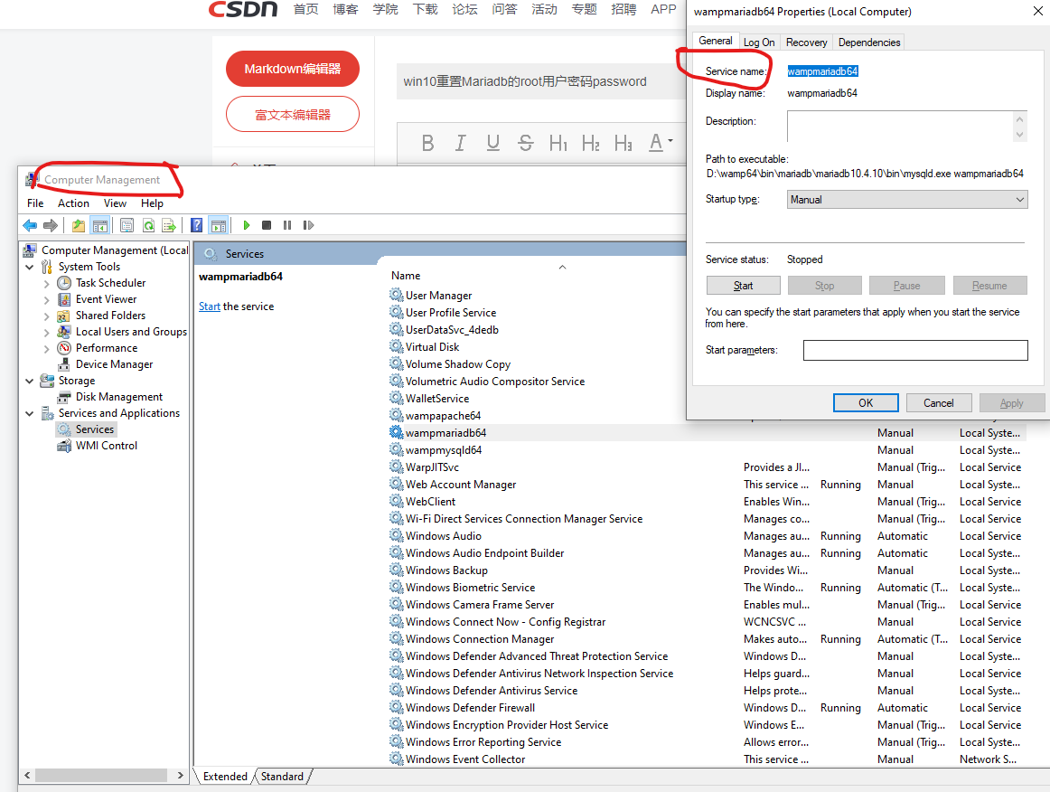Toggle bold formatting in the CSDN editor
The image size is (1050, 792).
pos(427,143)
